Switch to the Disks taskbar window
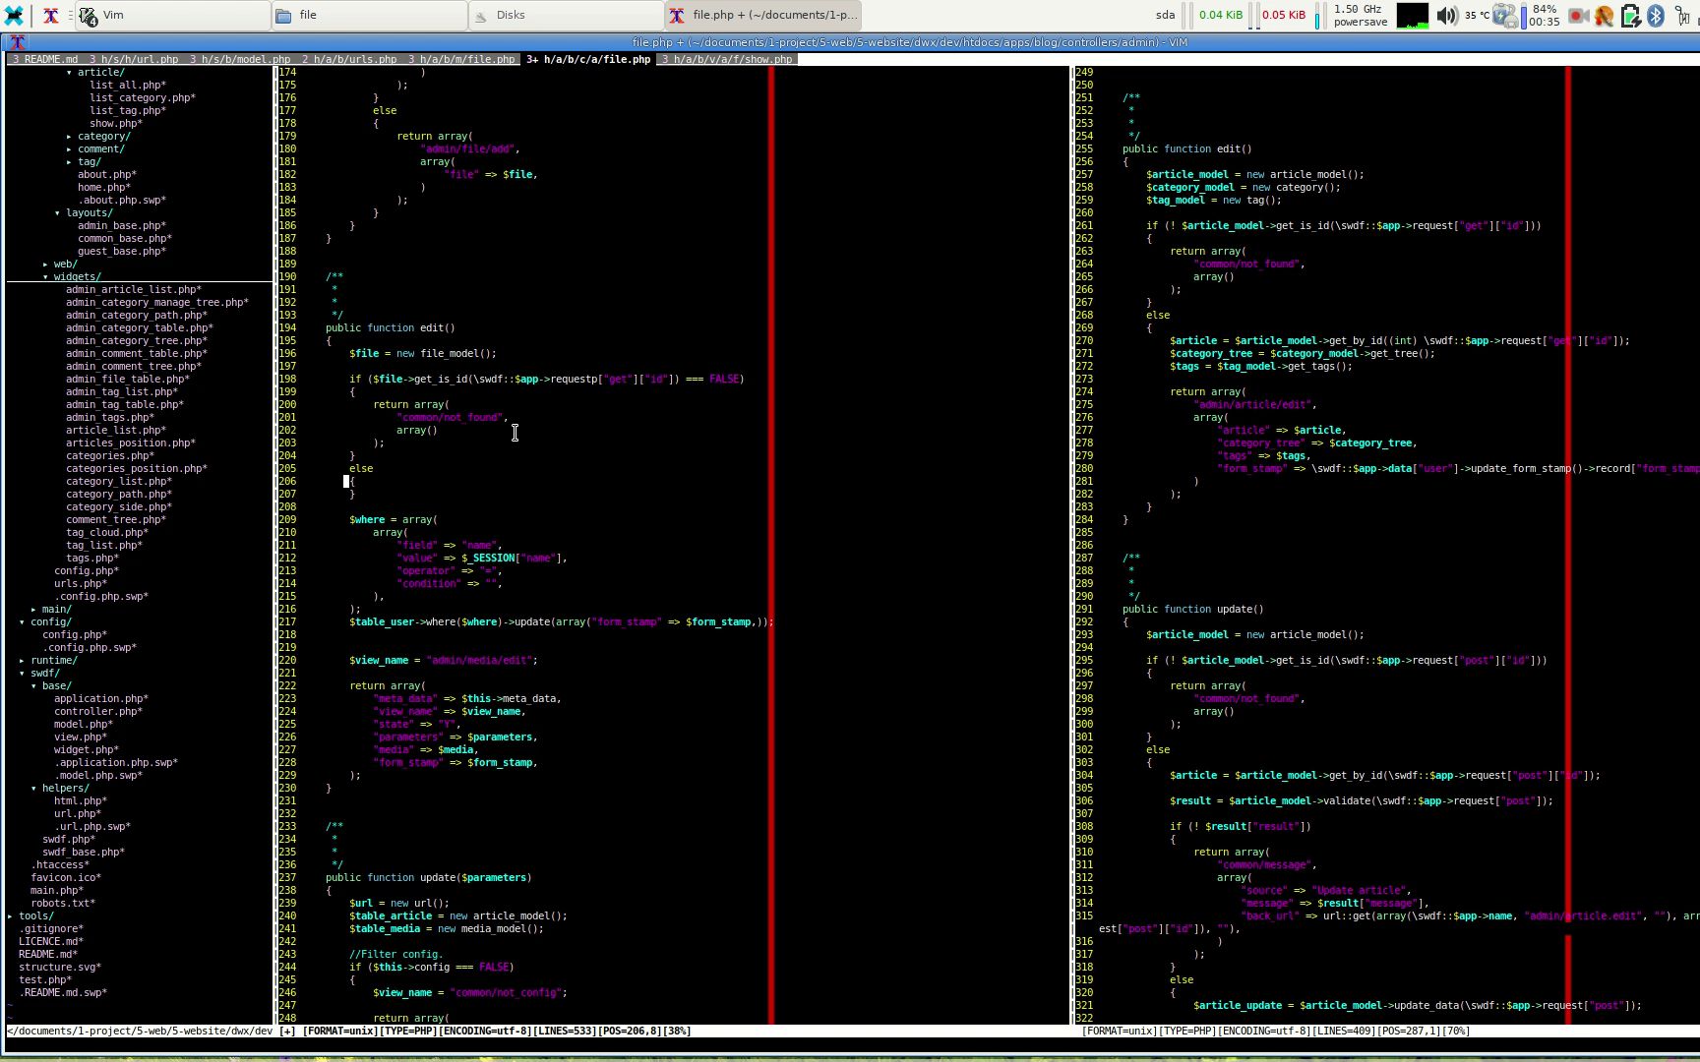The width and height of the screenshot is (1700, 1062). [567, 15]
